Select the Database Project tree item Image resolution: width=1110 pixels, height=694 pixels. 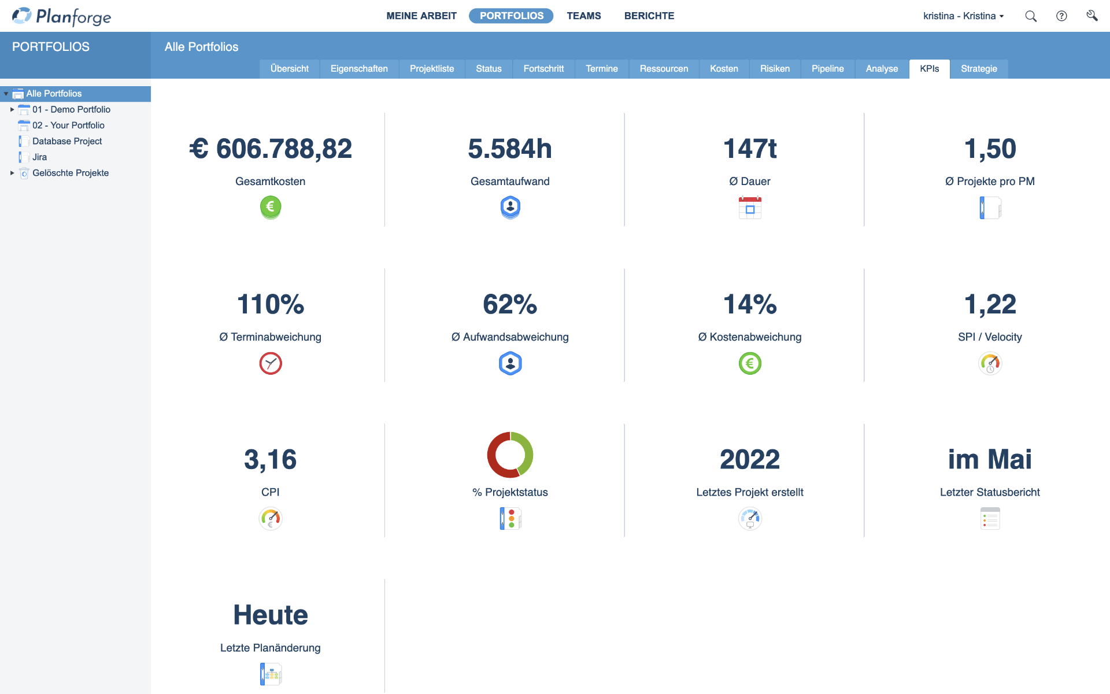66,141
